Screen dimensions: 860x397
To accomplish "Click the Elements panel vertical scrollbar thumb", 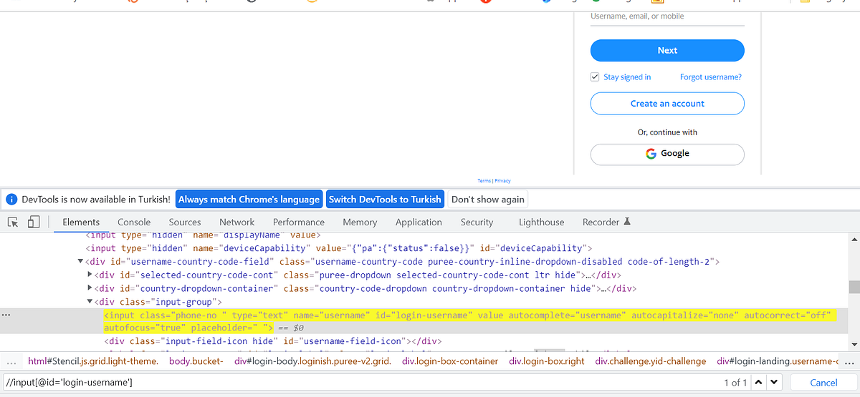I will (x=854, y=287).
